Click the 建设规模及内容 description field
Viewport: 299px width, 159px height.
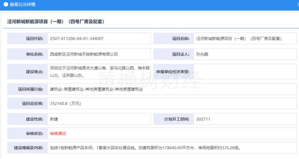click(172, 147)
